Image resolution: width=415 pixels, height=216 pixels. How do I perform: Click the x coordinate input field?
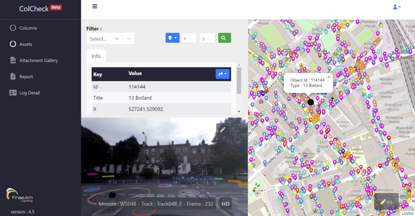coord(189,38)
